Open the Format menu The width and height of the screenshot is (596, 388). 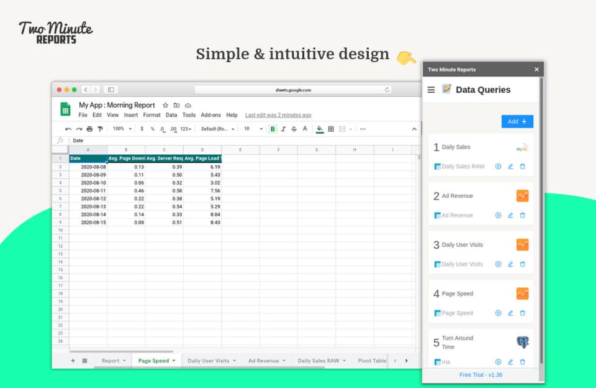[151, 115]
